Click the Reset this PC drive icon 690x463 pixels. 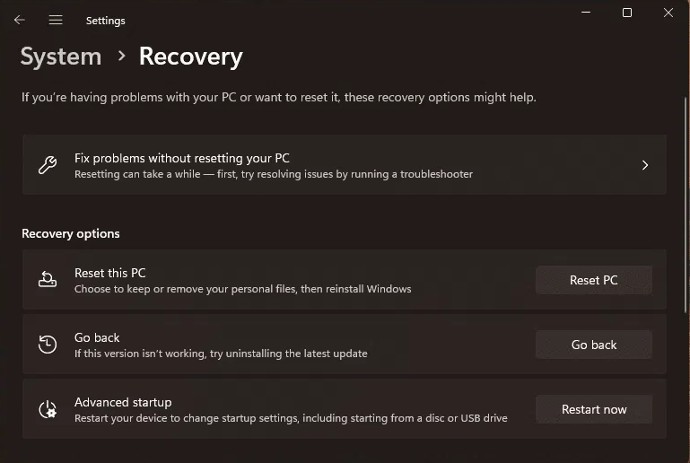pos(48,280)
